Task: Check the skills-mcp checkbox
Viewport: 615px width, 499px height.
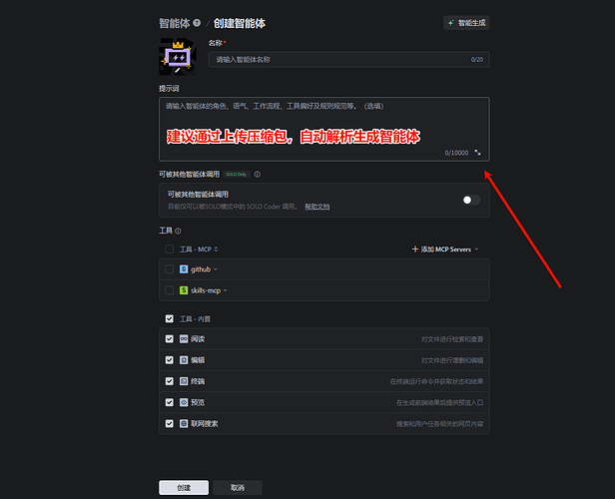Action: coord(170,290)
